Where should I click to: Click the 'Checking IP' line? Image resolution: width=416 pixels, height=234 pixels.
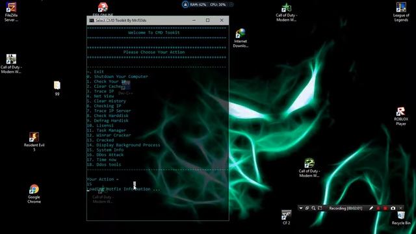104,106
